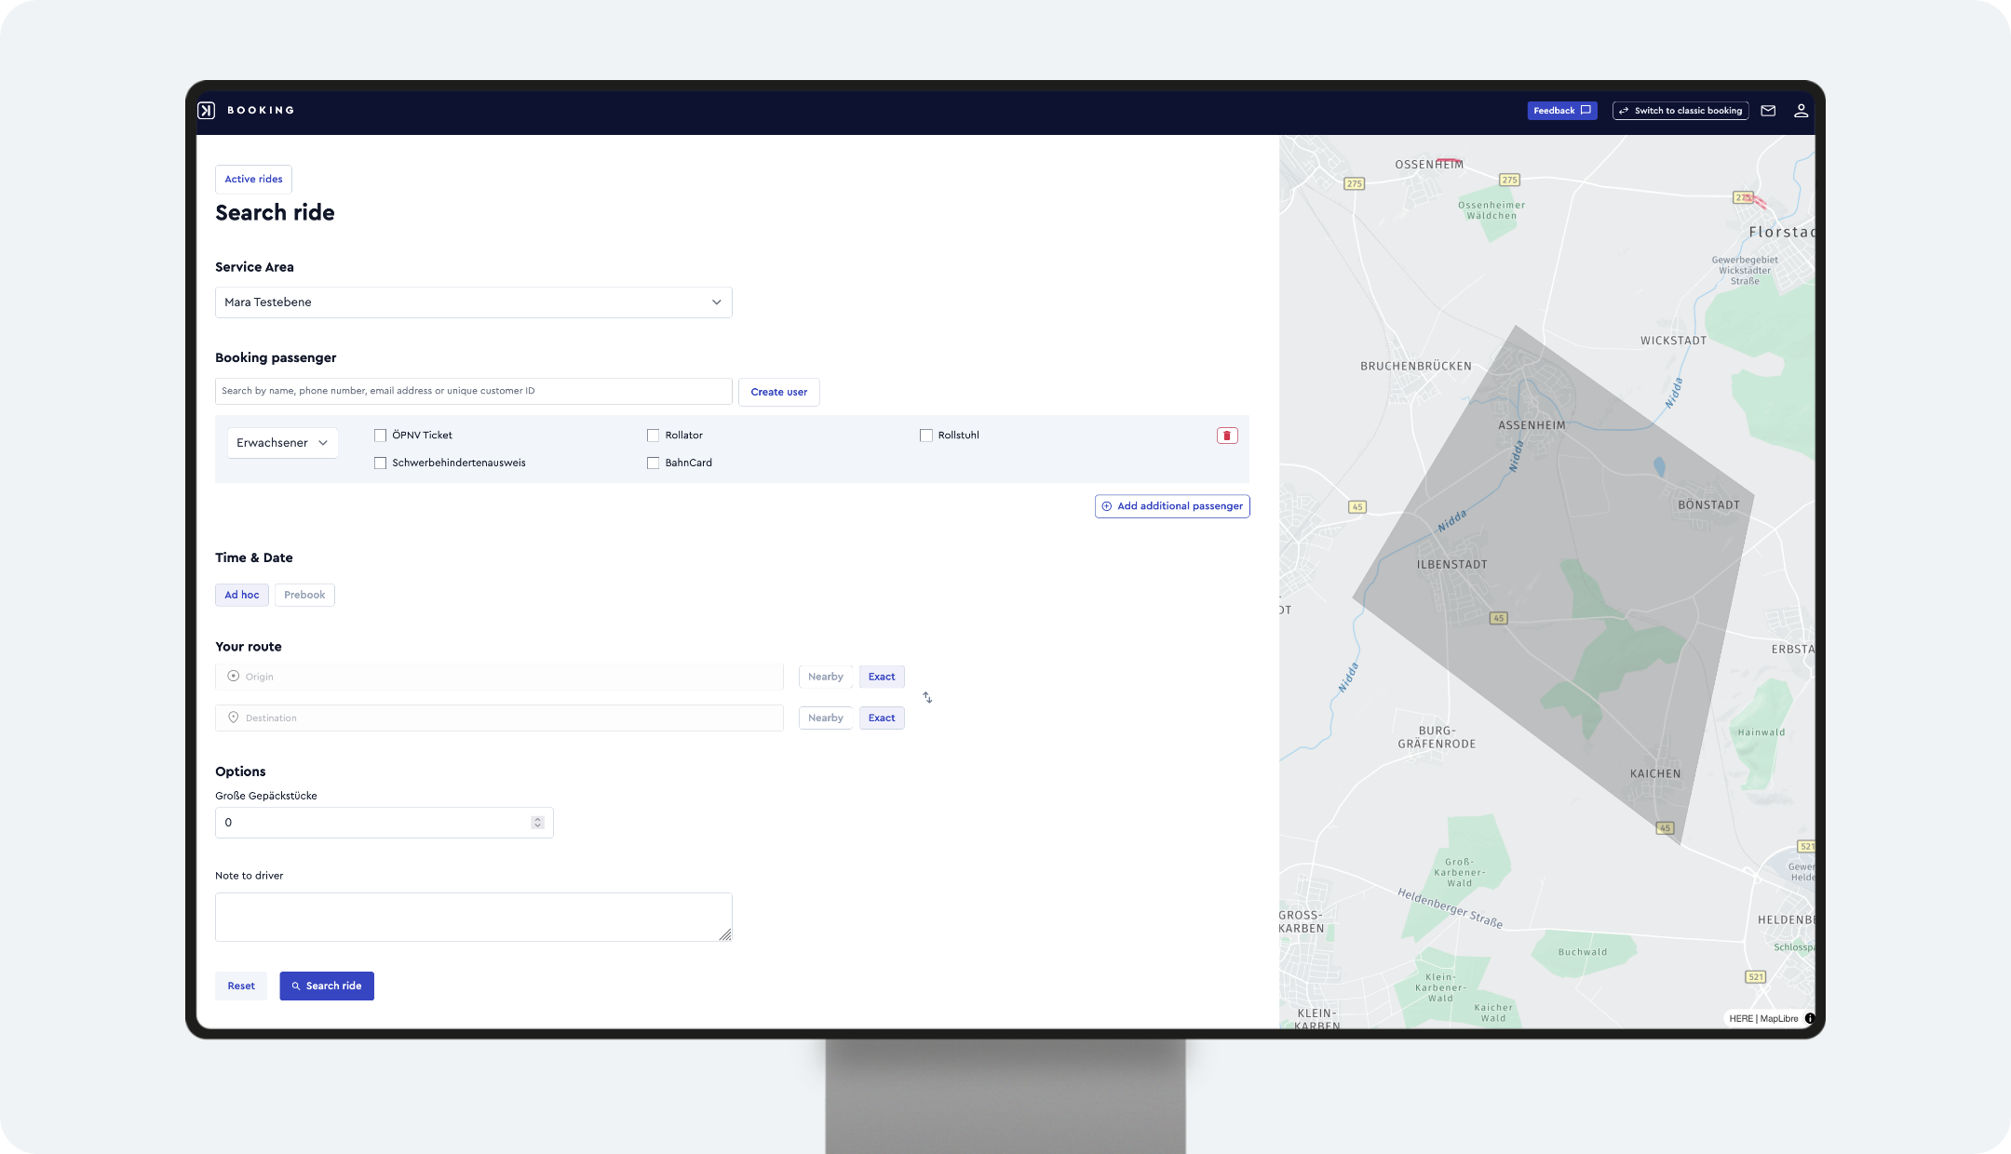Click the WICKSTADT map label
Screen dimensions: 2011x1154
[1673, 341]
